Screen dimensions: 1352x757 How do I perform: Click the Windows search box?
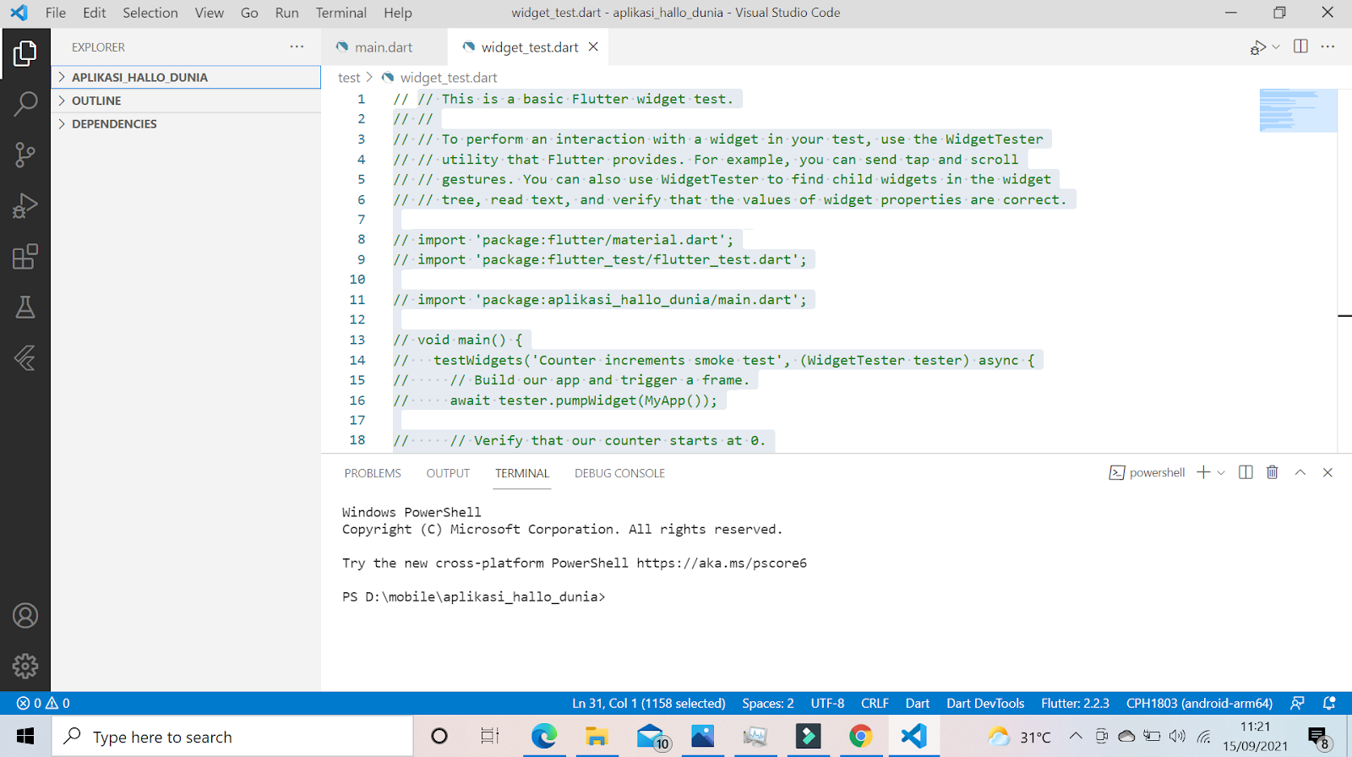(232, 737)
